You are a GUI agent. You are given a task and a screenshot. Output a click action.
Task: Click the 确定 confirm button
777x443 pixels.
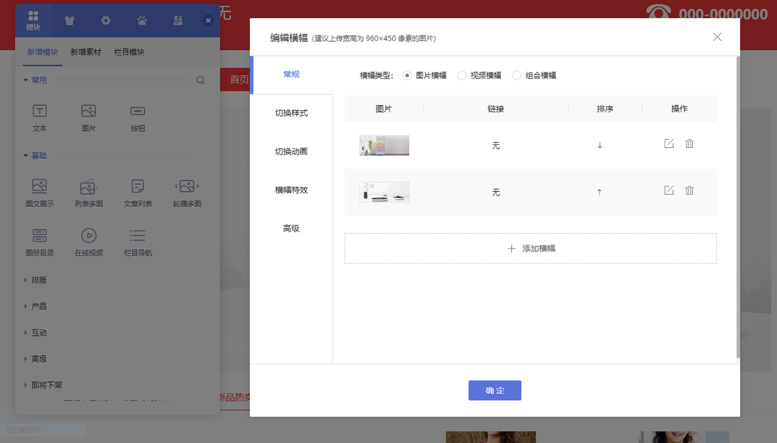point(495,390)
